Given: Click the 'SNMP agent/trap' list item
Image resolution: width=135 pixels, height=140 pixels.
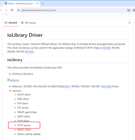Looking at the screenshot, I should (x=27, y=112).
